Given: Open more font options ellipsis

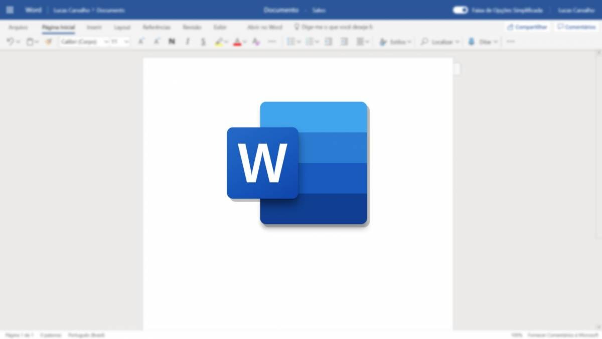Looking at the screenshot, I should click(272, 42).
